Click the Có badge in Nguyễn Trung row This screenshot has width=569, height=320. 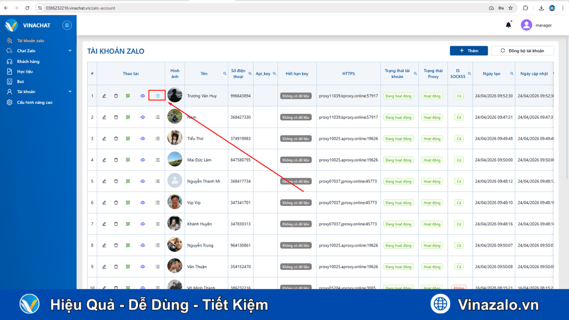[x=459, y=245]
